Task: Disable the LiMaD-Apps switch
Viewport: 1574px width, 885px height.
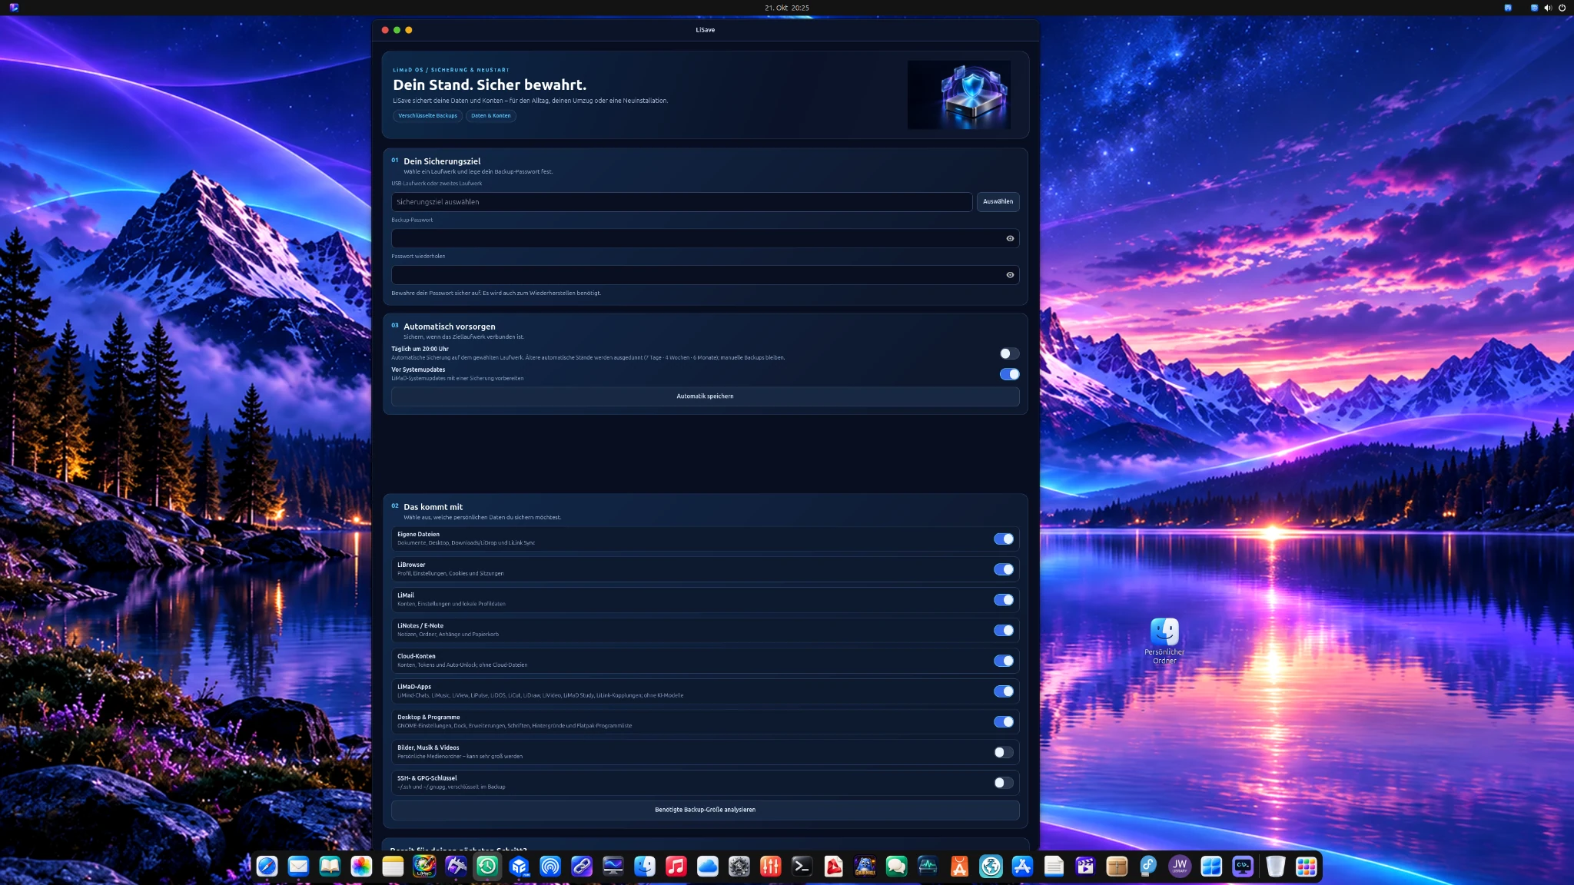Action: click(1004, 691)
